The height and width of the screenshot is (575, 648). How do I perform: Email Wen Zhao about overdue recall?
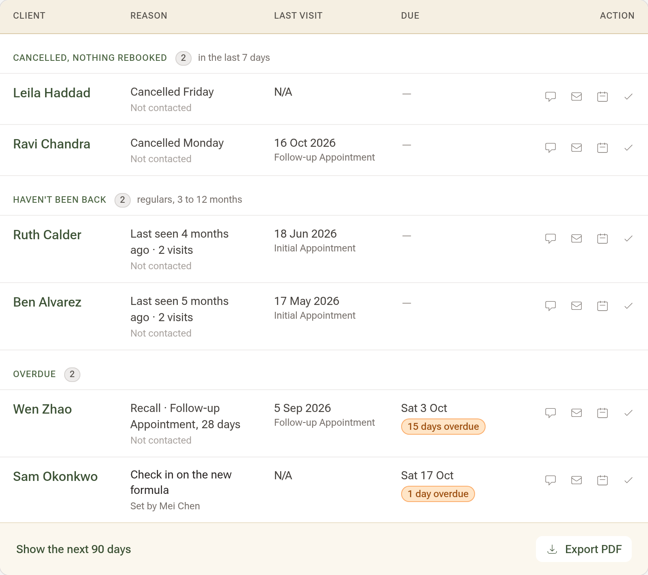(x=576, y=413)
